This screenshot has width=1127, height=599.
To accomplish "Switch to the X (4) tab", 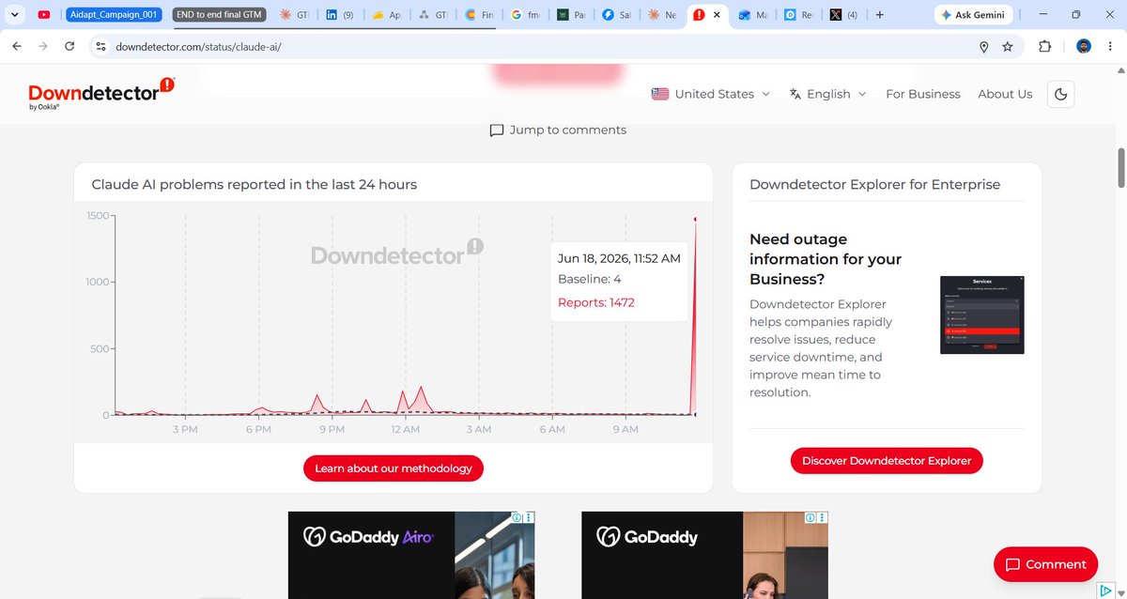I will tap(842, 15).
